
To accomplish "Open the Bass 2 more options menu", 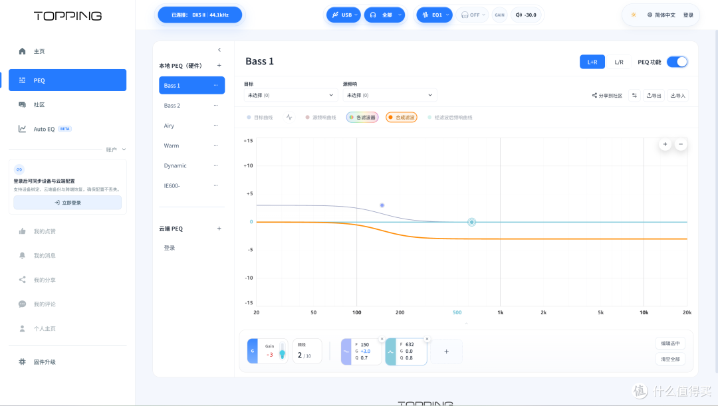I will tap(215, 105).
